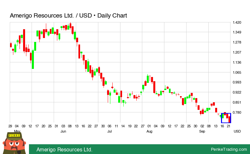Click the chart title Amerigo Resources Daily Chart

click(68, 16)
